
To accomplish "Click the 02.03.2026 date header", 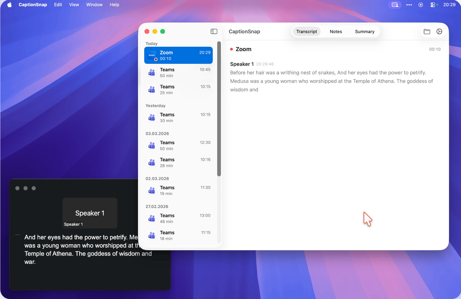I will tap(157, 178).
